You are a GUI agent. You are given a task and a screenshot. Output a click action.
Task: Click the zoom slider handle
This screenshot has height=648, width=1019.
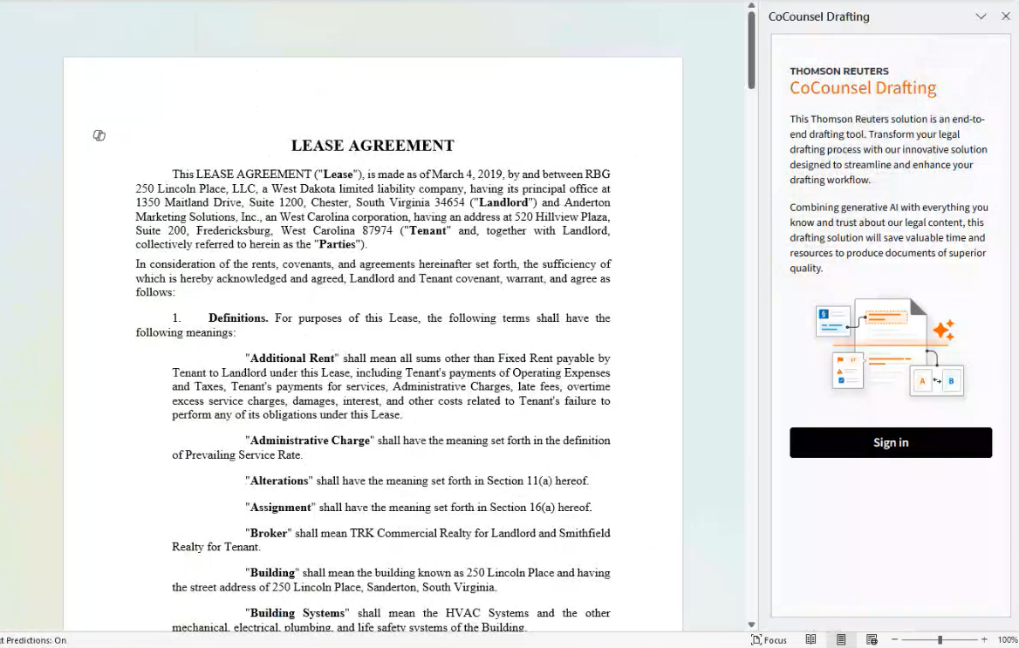point(940,639)
